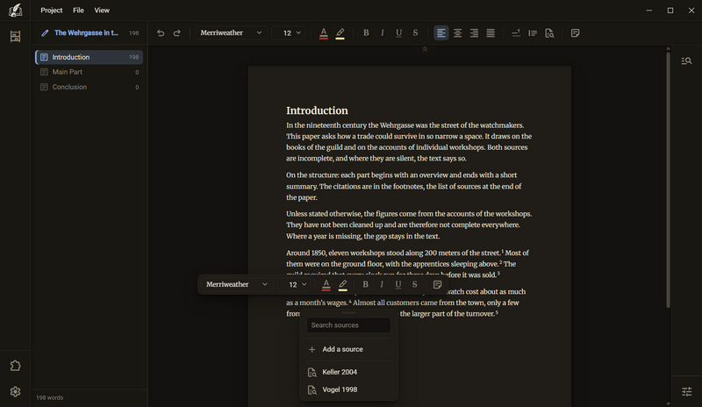Open the File menu

click(x=78, y=11)
